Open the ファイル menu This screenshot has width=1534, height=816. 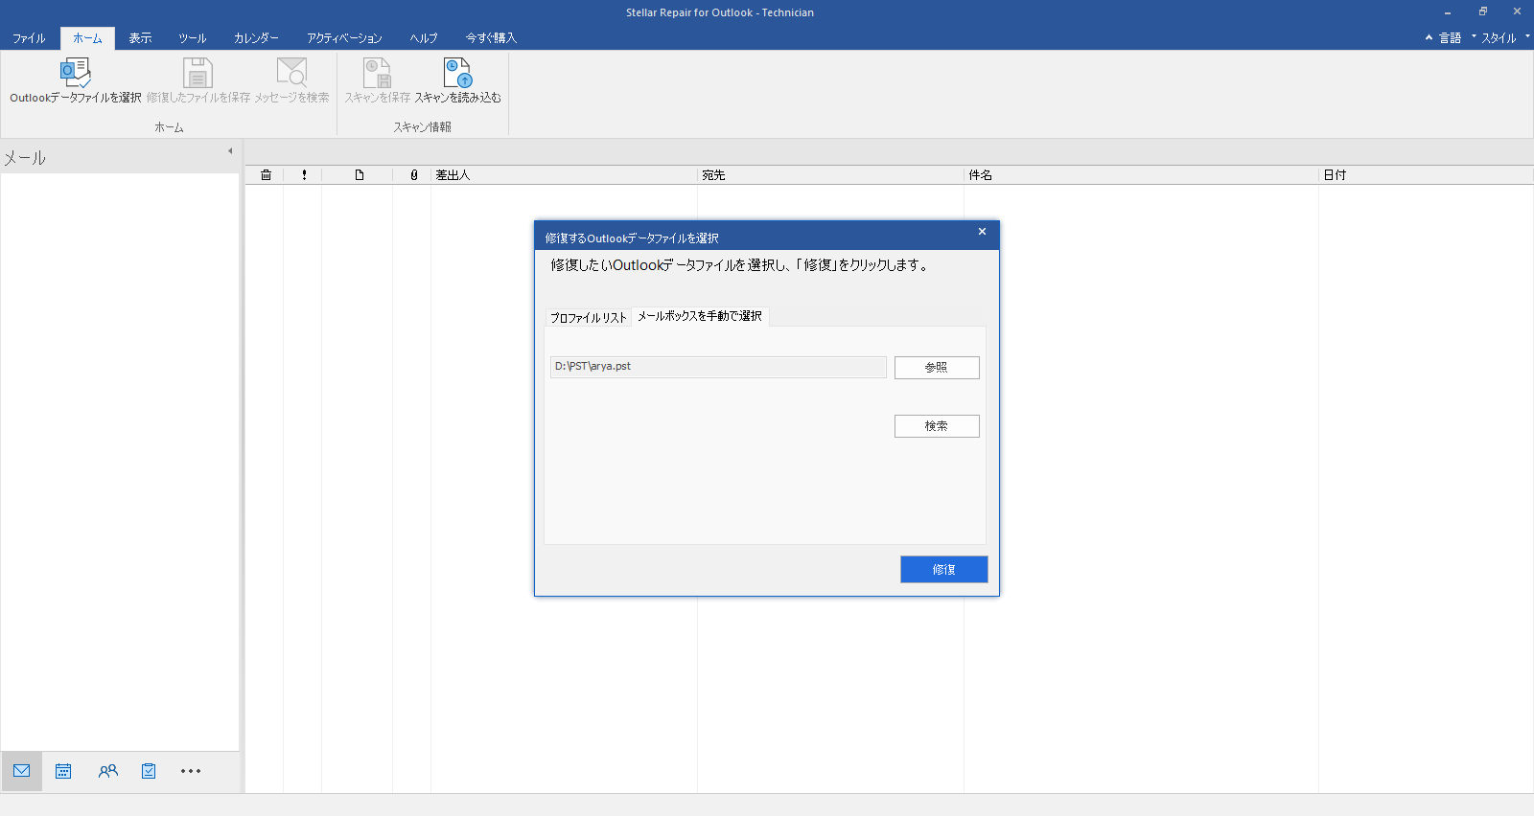click(29, 38)
